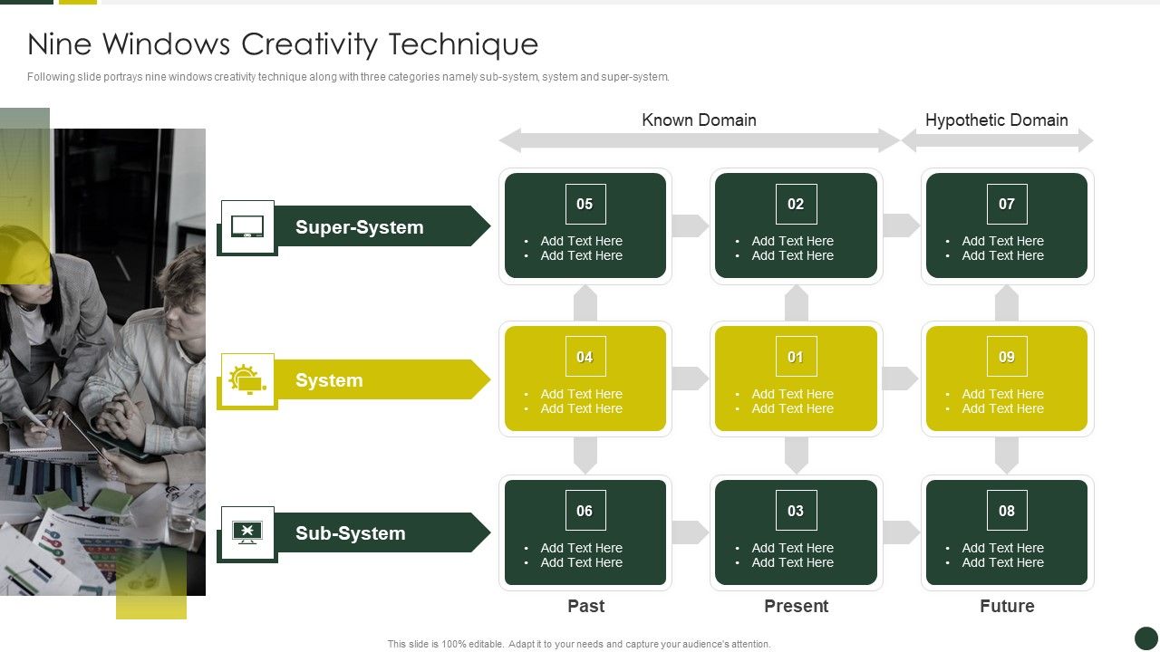Click the number box 05
The height and width of the screenshot is (652, 1160).
585,204
